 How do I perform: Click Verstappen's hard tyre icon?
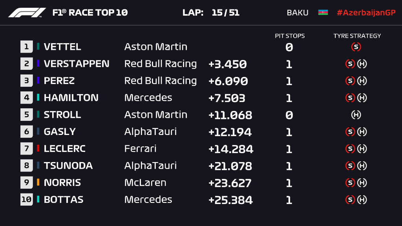coord(362,64)
